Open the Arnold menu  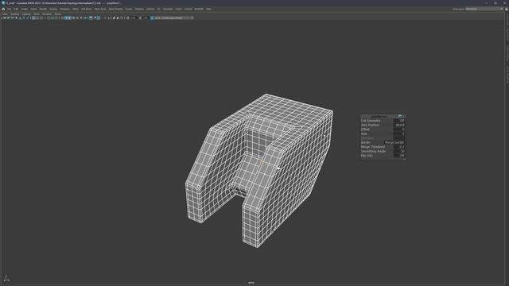(188, 9)
